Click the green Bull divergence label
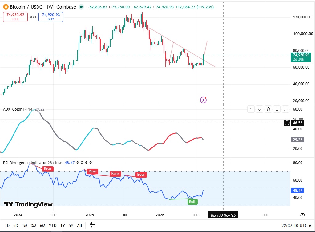 tap(192, 202)
